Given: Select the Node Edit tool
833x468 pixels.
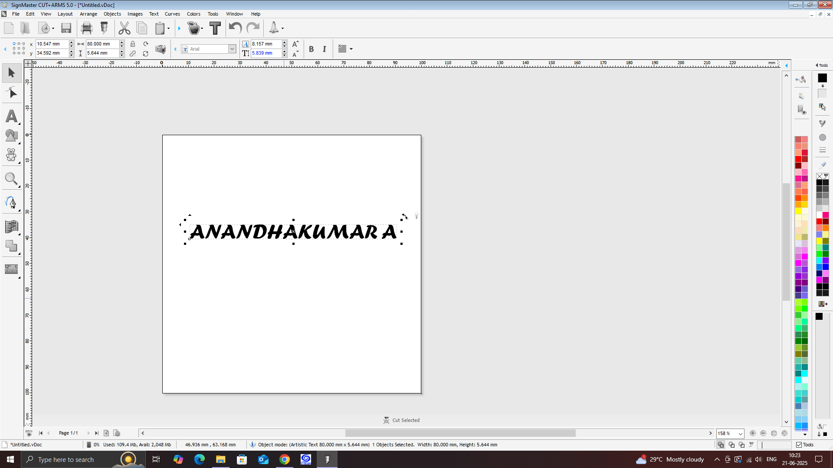Looking at the screenshot, I should pyautogui.click(x=12, y=93).
